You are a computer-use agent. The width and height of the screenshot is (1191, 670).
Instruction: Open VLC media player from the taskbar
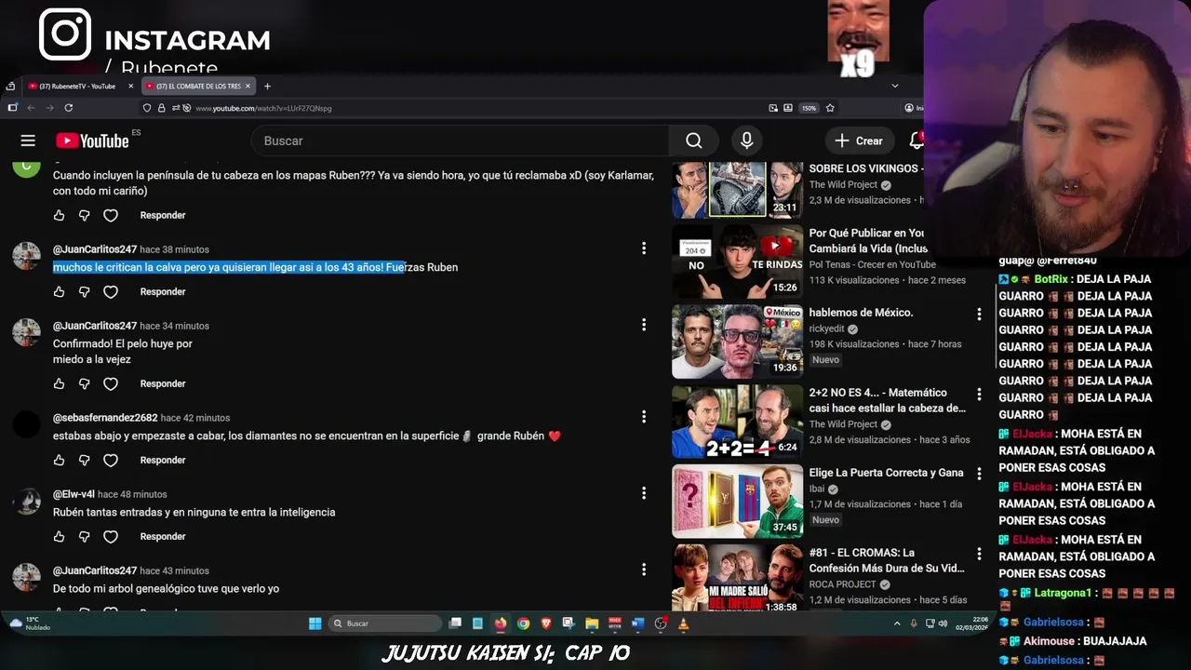683,623
